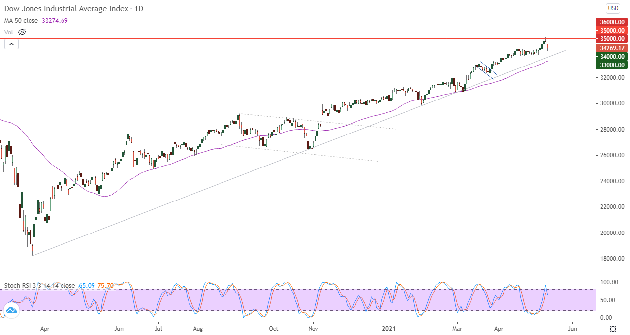Select the current price label 34269.17
630x335 pixels.
(611, 48)
